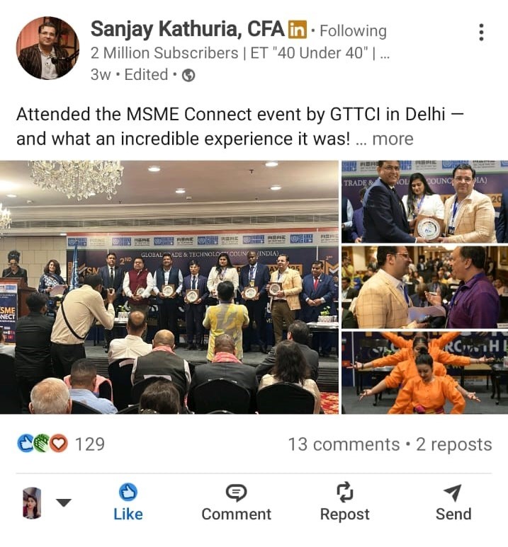508x547 pixels.
Task: Click the Comment speech bubble icon
Action: click(x=236, y=493)
